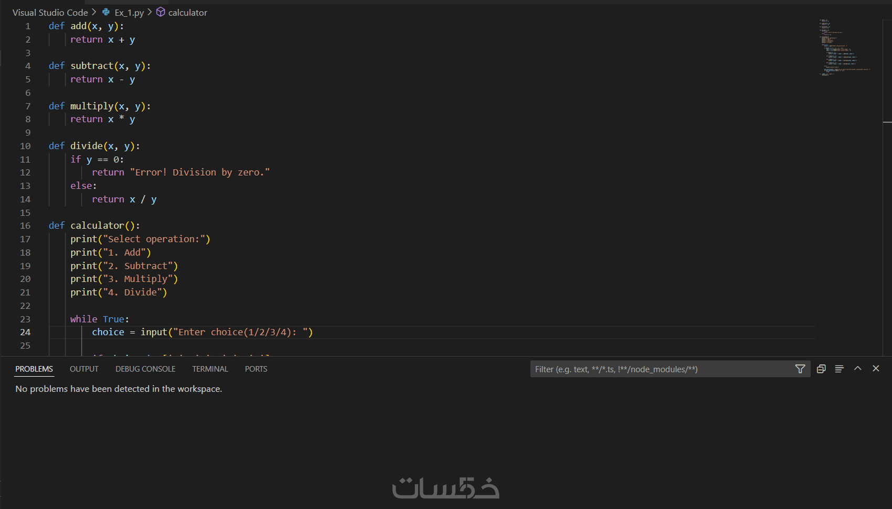Image resolution: width=892 pixels, height=509 pixels.
Task: Click the filter funnel icon in Problems
Action: coord(800,369)
